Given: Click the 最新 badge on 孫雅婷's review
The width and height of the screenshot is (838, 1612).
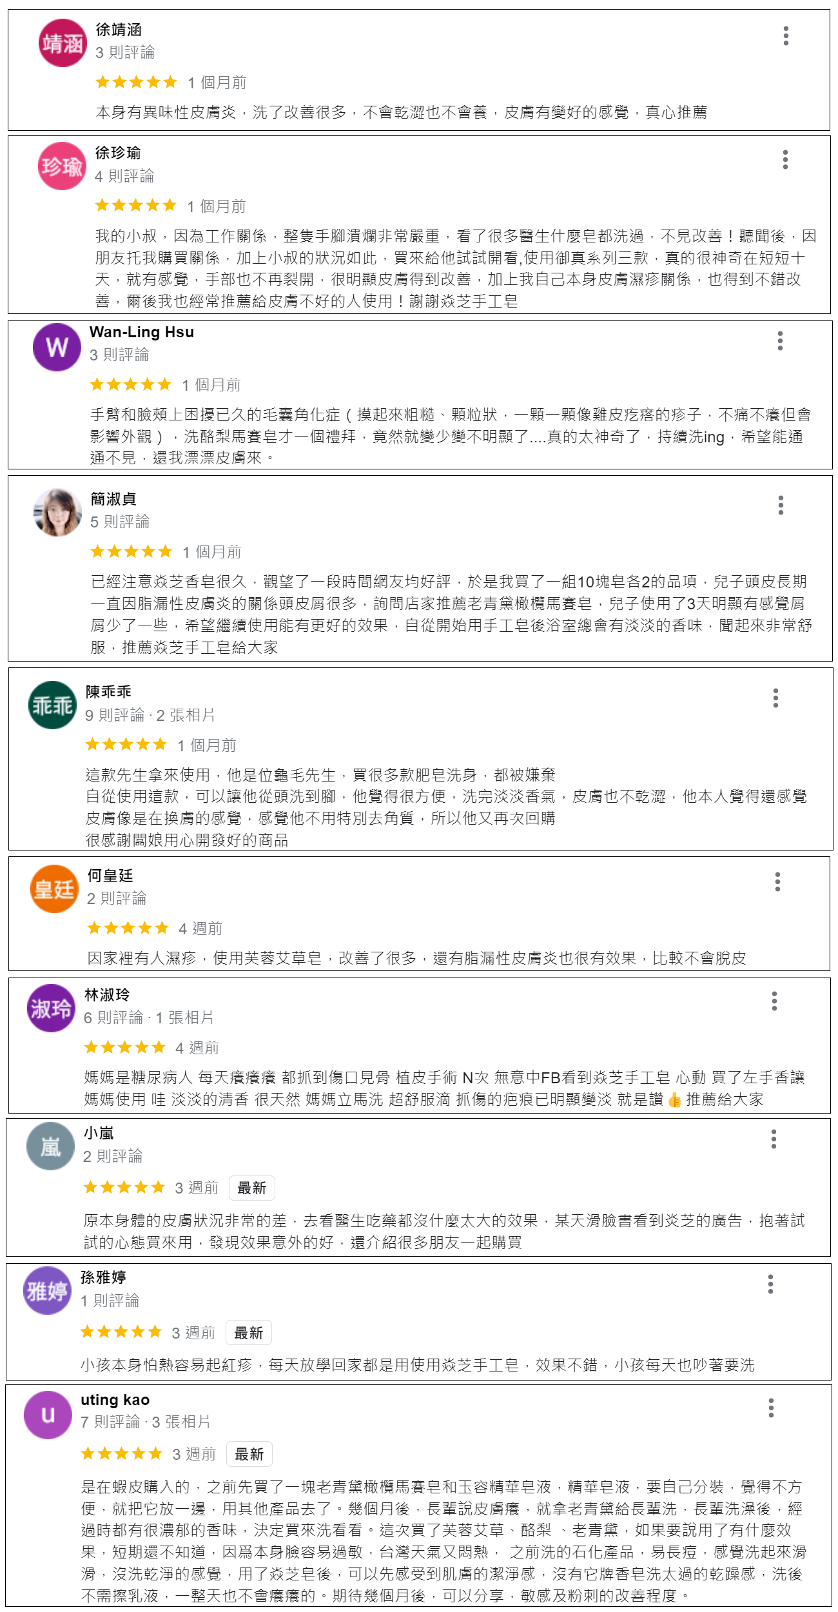Looking at the screenshot, I should point(249,1333).
